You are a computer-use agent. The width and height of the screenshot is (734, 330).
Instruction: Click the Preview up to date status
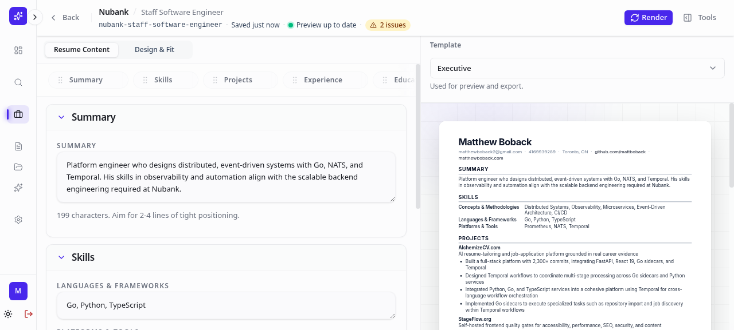pos(322,25)
